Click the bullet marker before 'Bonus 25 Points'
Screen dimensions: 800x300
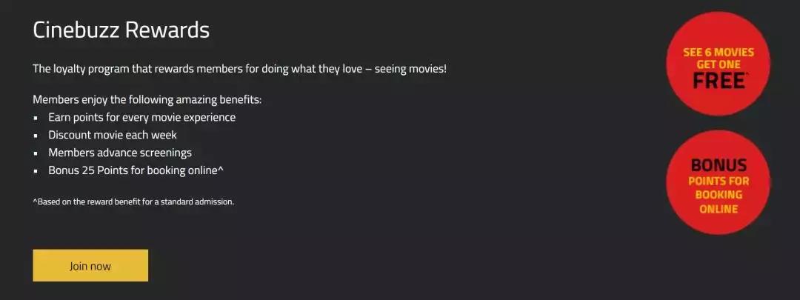(x=36, y=171)
